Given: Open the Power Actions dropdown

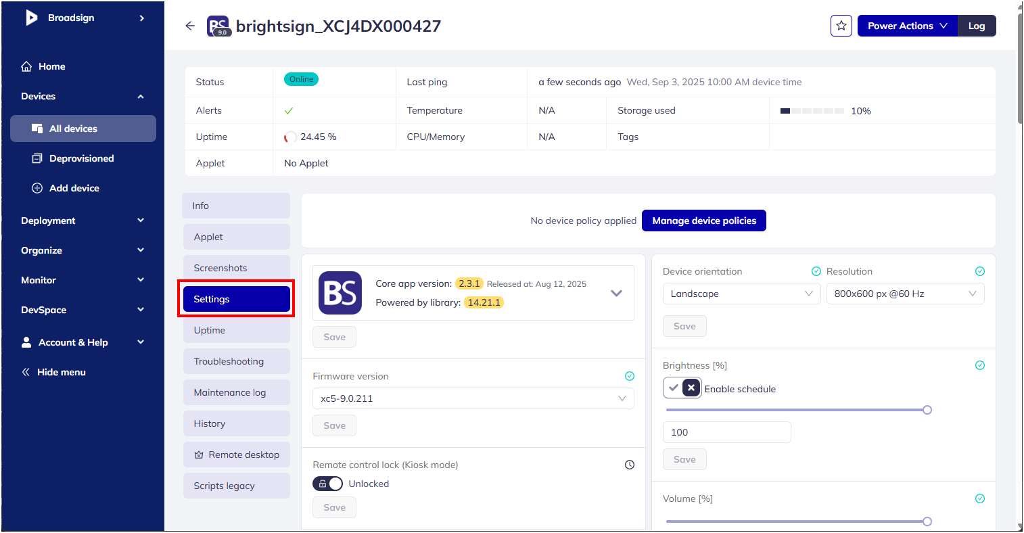Looking at the screenshot, I should pyautogui.click(x=908, y=26).
